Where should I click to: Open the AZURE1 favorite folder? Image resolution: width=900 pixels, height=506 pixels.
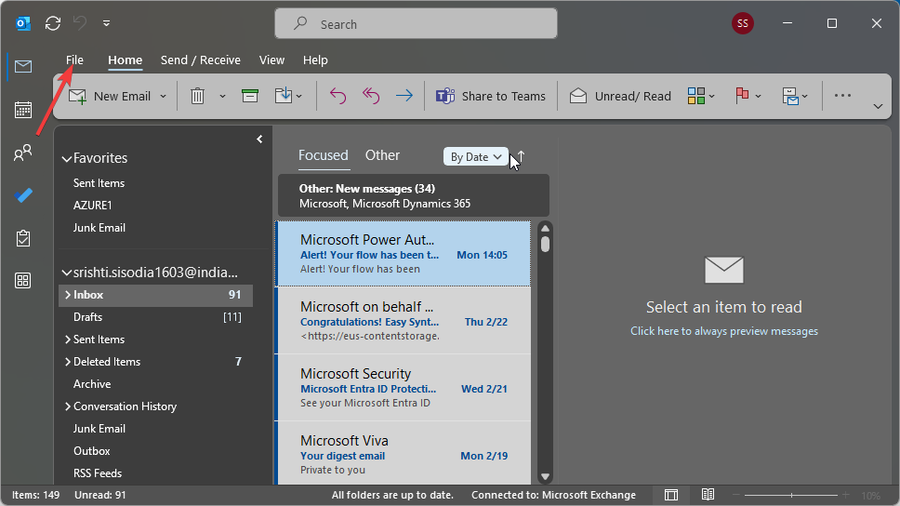click(92, 205)
